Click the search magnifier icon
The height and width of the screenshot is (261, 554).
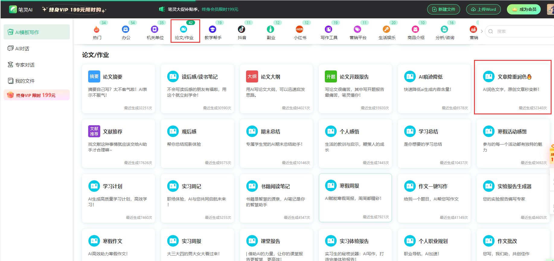[x=491, y=31]
